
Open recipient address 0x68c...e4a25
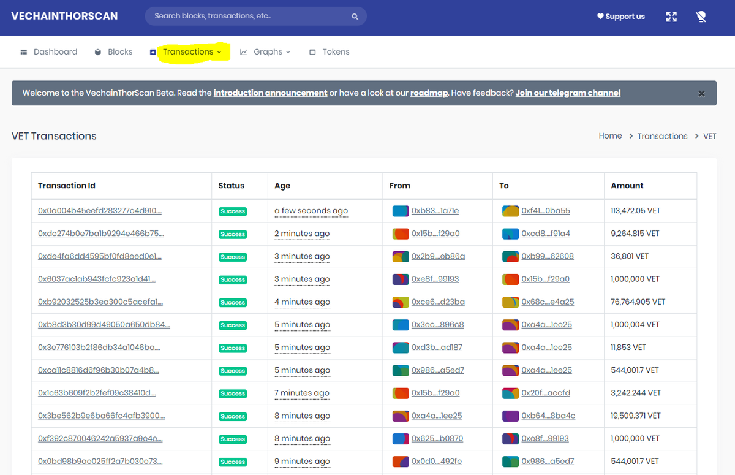click(x=548, y=302)
